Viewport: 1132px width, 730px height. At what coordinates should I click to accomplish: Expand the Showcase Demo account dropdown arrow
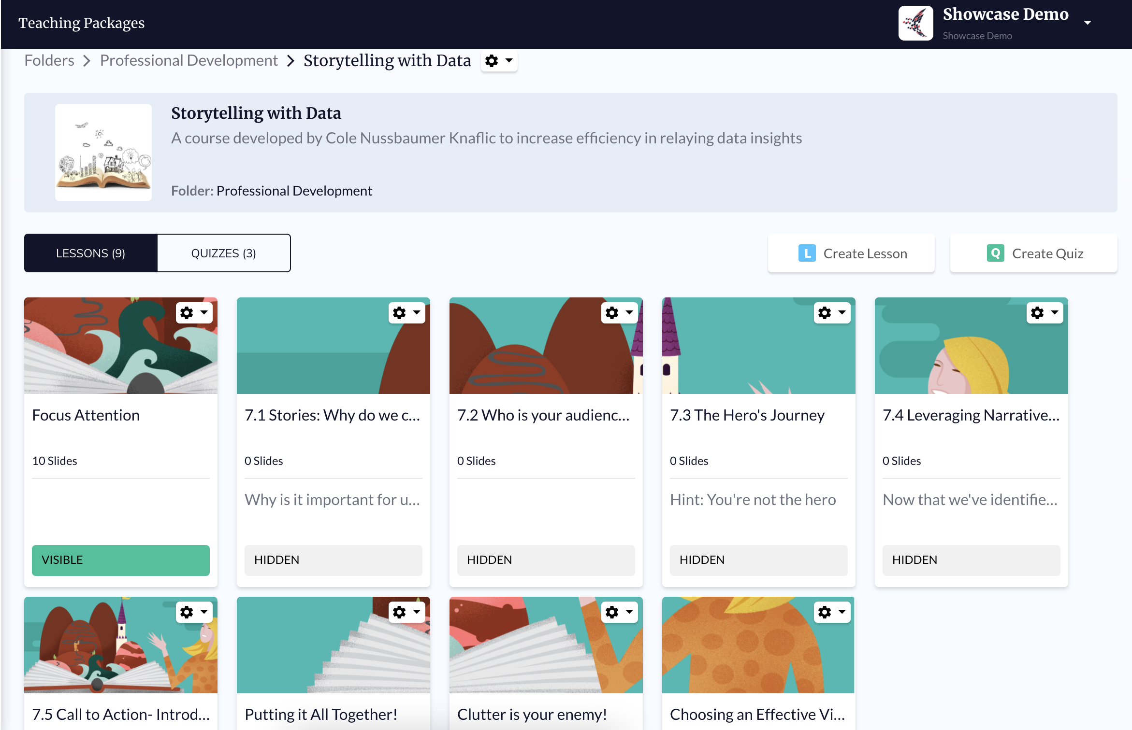(1088, 23)
